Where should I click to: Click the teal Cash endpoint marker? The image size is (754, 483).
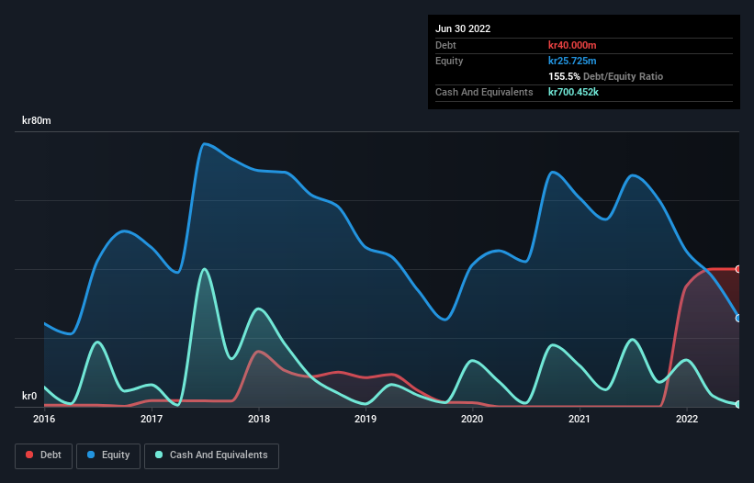coord(738,404)
